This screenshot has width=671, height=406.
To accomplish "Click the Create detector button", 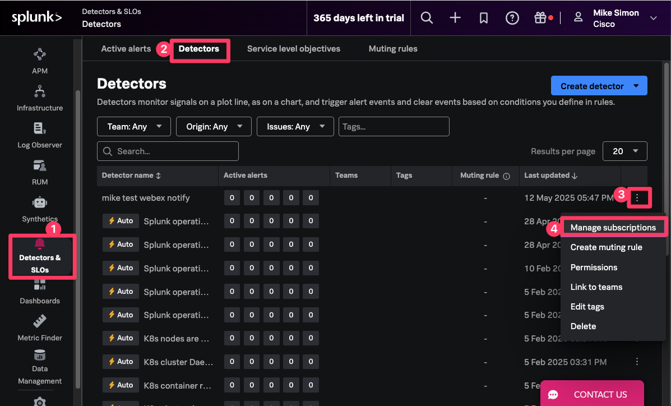I will pyautogui.click(x=592, y=86).
